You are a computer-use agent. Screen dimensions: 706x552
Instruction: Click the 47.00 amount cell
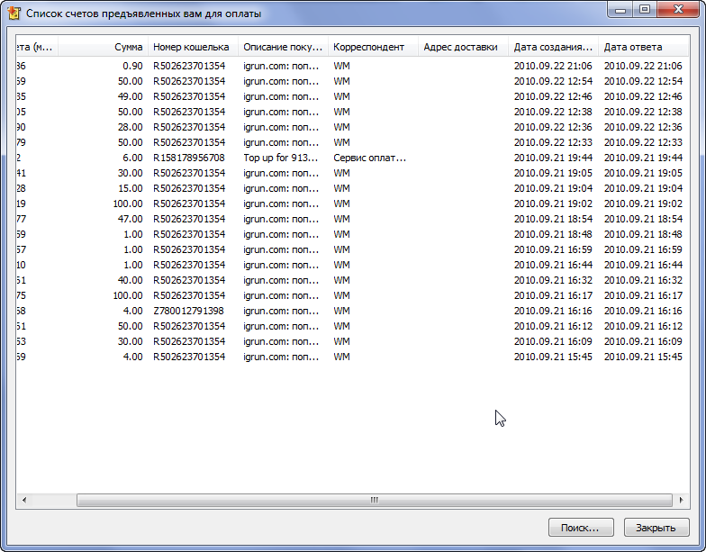click(x=130, y=219)
